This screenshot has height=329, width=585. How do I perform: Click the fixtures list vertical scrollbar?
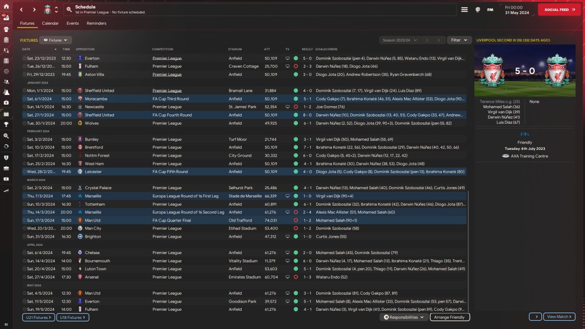coord(468,252)
